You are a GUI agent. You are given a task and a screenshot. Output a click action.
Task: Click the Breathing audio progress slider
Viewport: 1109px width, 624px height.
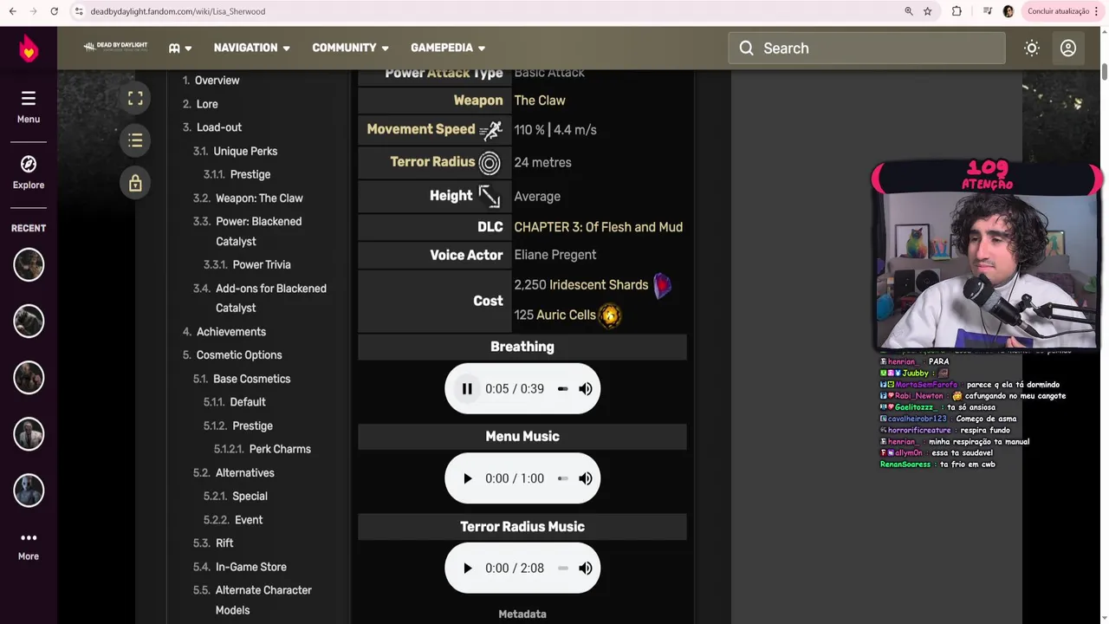(x=562, y=389)
